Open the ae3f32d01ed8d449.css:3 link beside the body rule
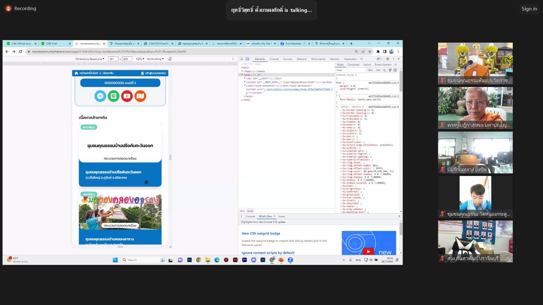This screenshot has height=305, width=543. (383, 83)
